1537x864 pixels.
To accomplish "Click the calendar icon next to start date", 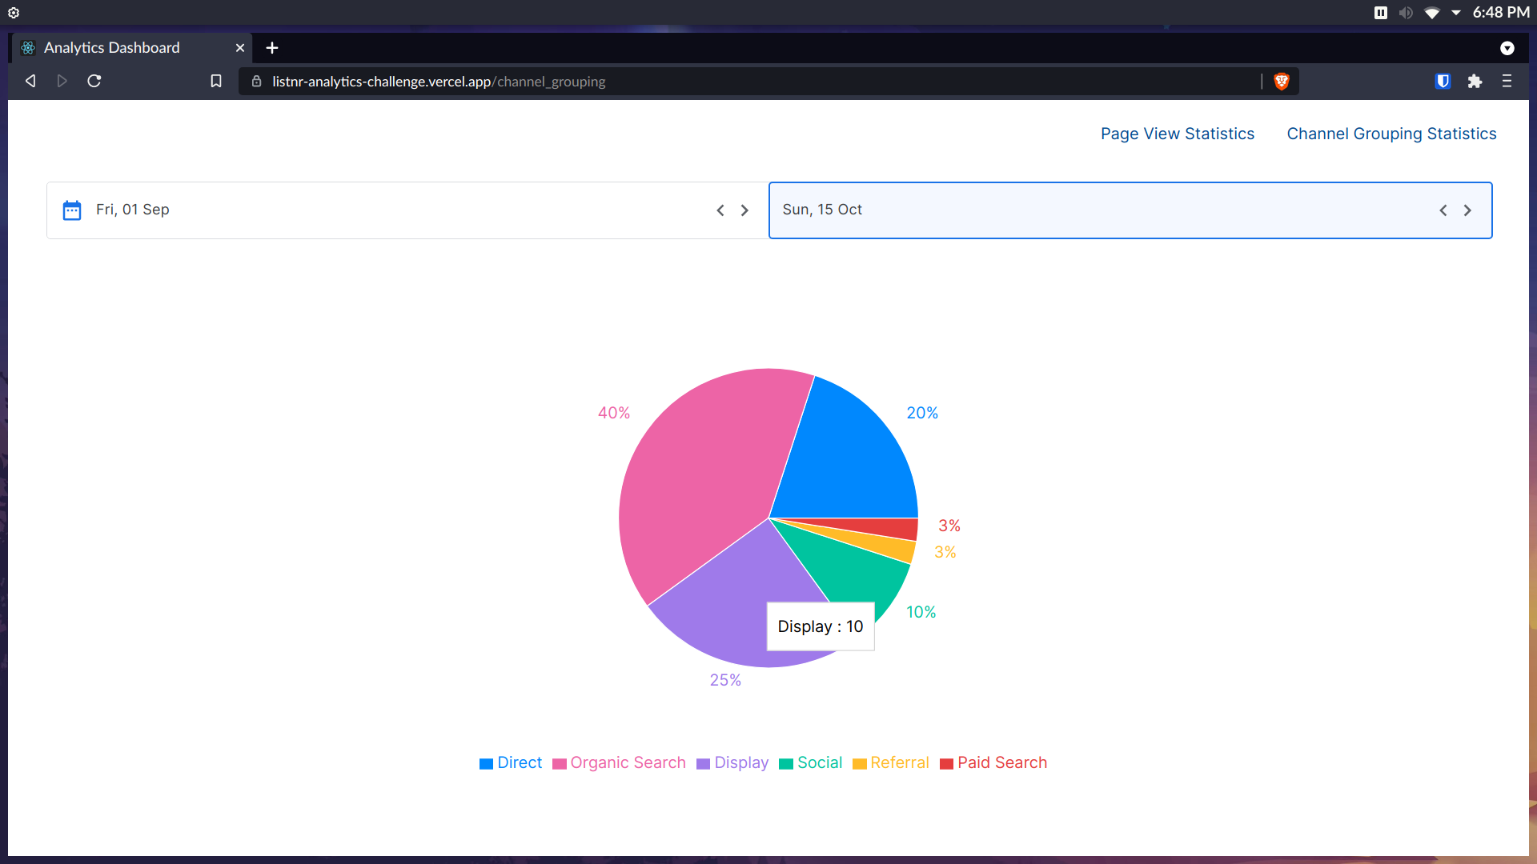I will pos(72,210).
